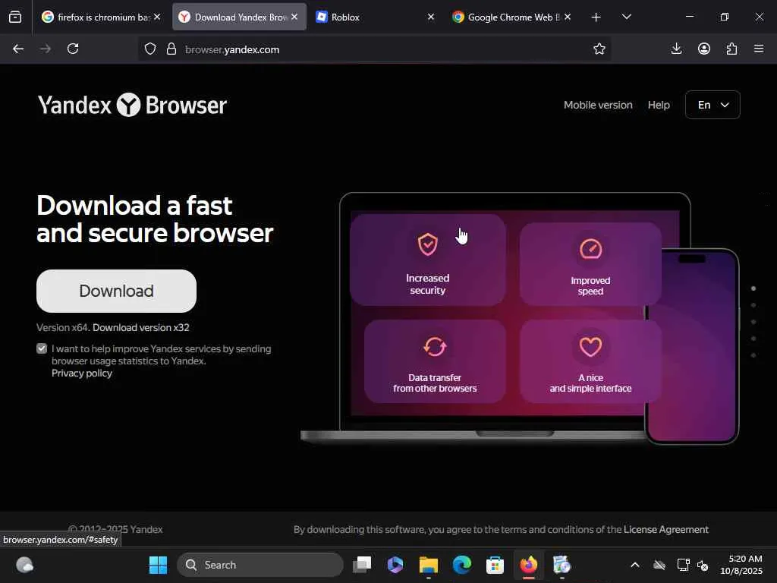Close the 'firefox is chromium' tab
This screenshot has width=777, height=583.
(157, 17)
